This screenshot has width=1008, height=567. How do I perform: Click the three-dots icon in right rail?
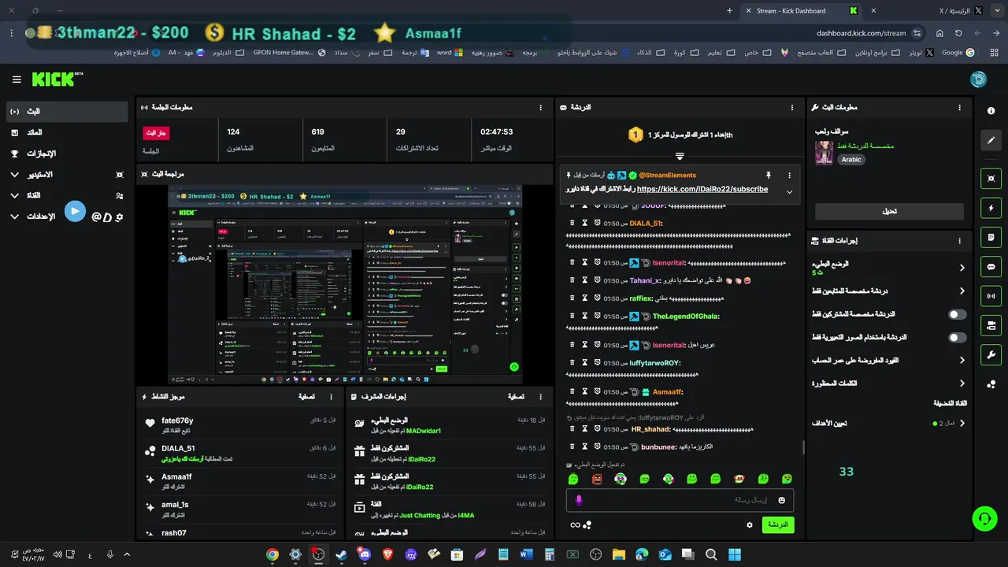tap(991, 384)
